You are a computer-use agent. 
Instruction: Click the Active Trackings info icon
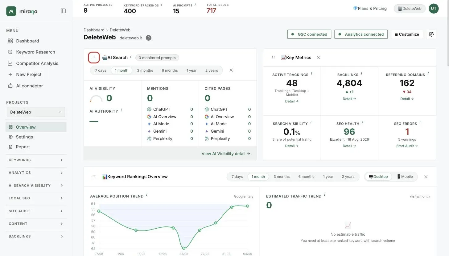(x=311, y=74)
